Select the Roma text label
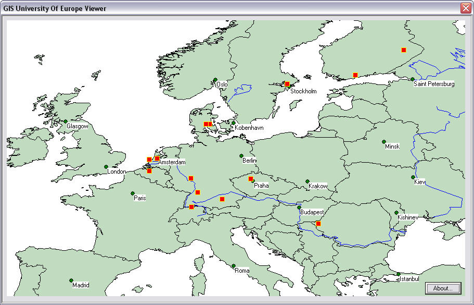474x305 pixels. (242, 271)
